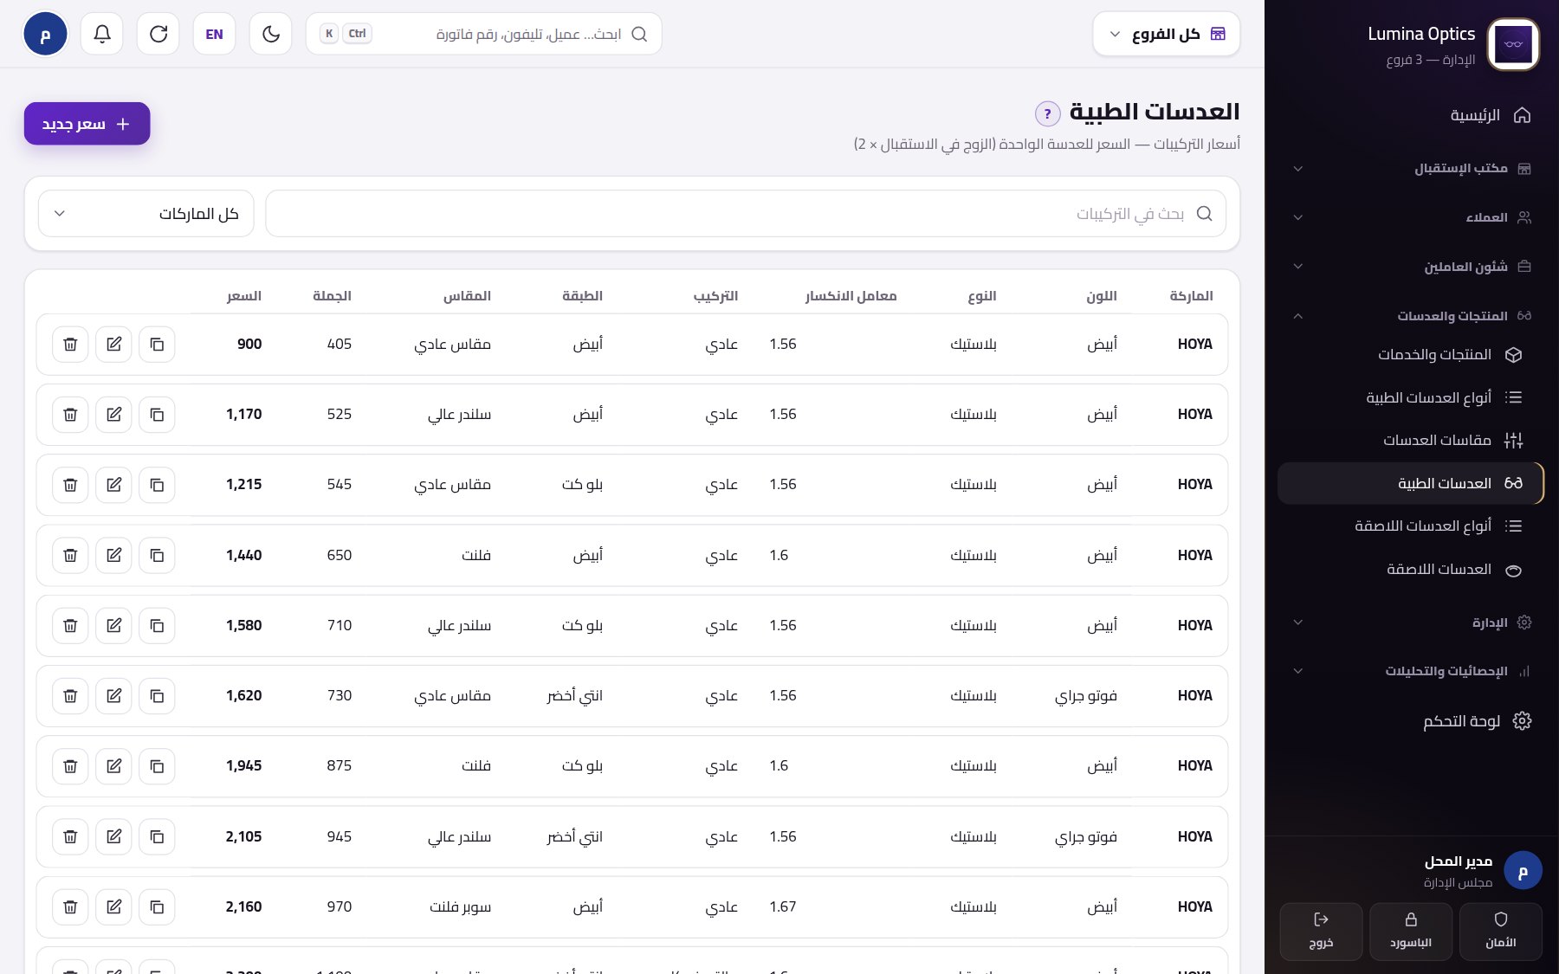Duplicate the row priced 1,170
The width and height of the screenshot is (1559, 974).
(x=157, y=415)
